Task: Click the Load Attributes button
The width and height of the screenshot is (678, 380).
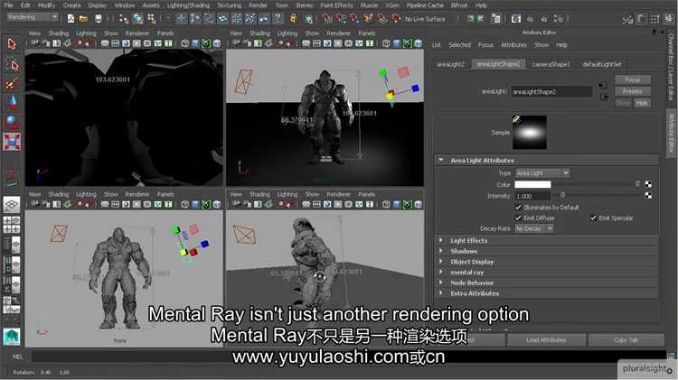Action: click(546, 340)
